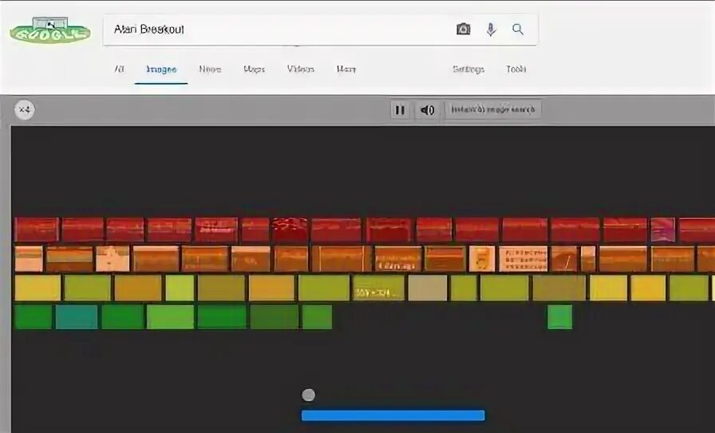
Task: Open search Settings
Action: pos(468,70)
